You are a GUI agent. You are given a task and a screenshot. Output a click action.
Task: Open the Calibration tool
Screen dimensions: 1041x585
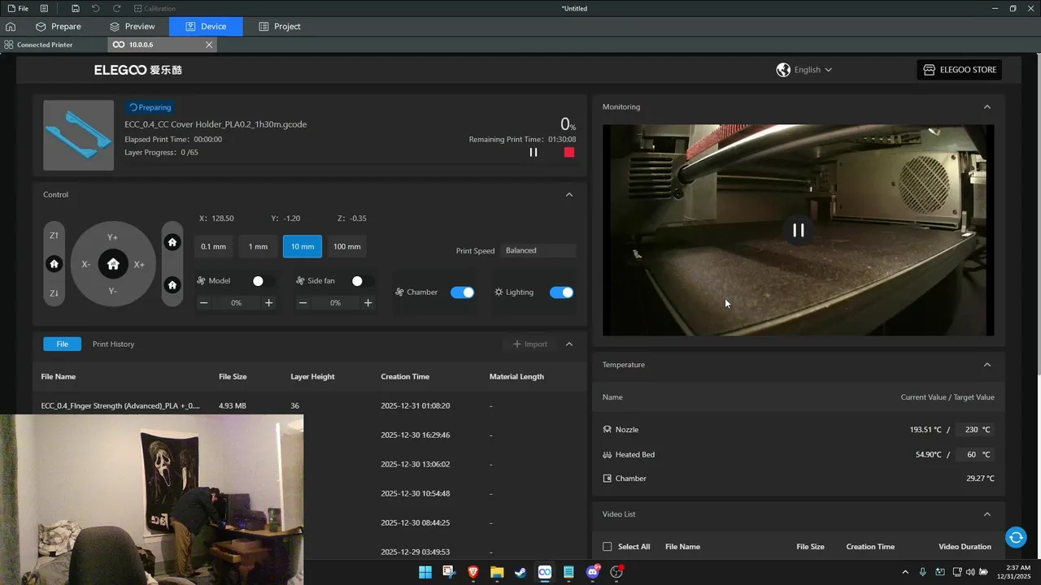155,8
